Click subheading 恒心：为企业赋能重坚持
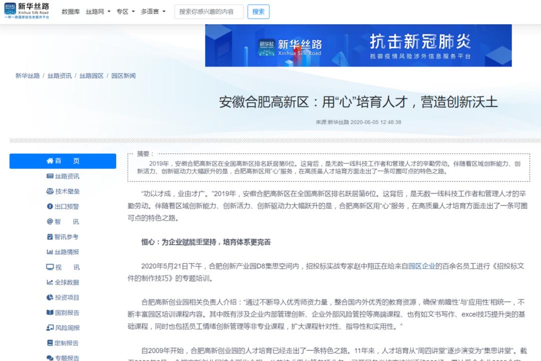Image resolution: width=541 pixels, height=361 pixels. pyautogui.click(x=206, y=243)
